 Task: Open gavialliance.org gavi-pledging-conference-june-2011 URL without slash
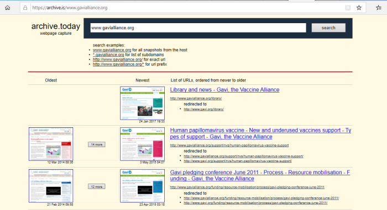tap(247, 187)
